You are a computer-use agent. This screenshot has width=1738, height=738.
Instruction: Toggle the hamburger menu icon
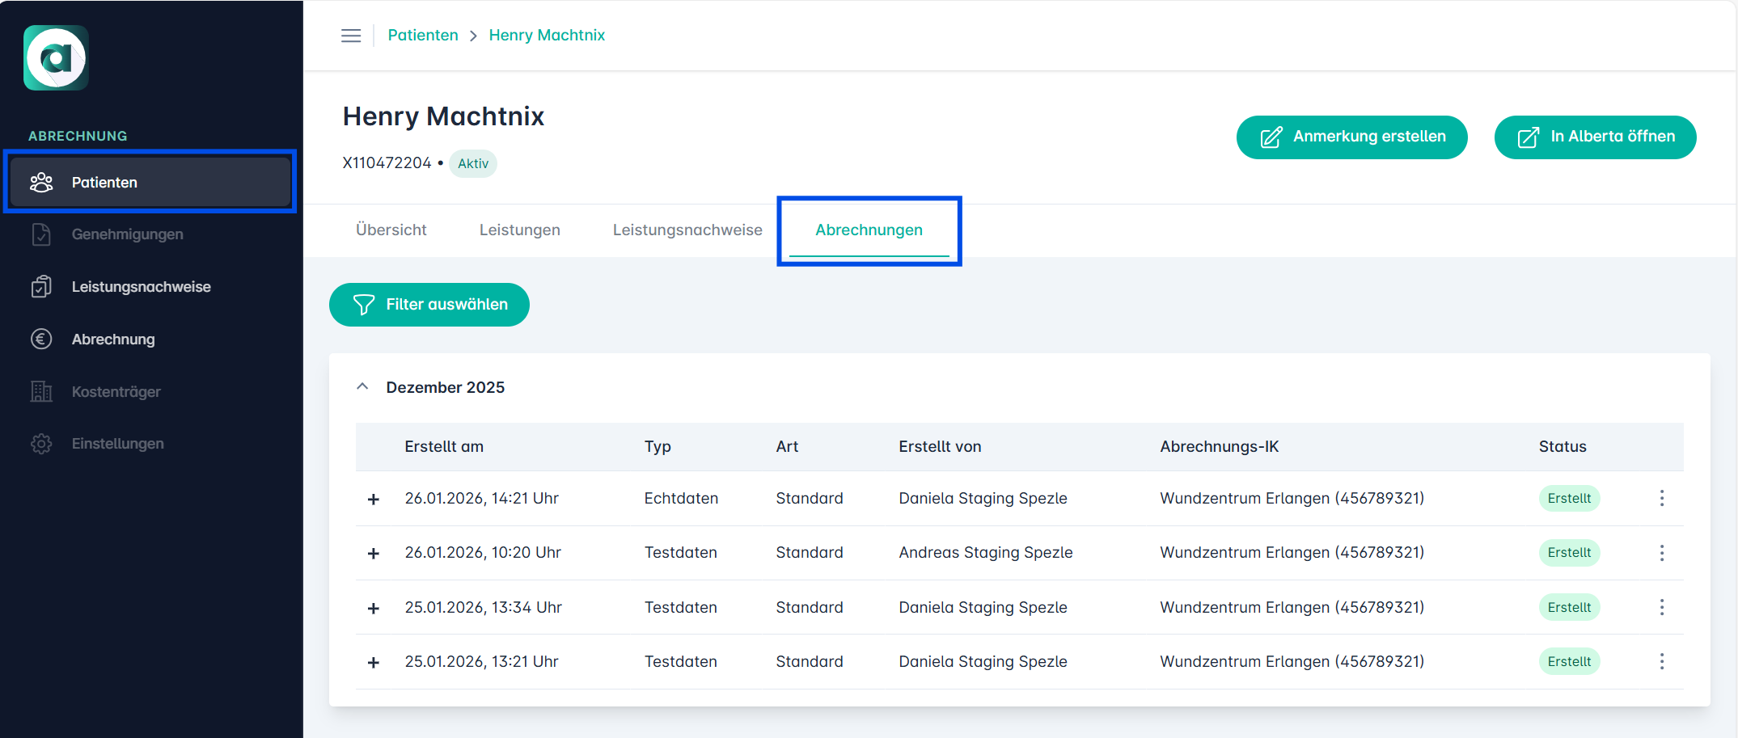click(351, 36)
